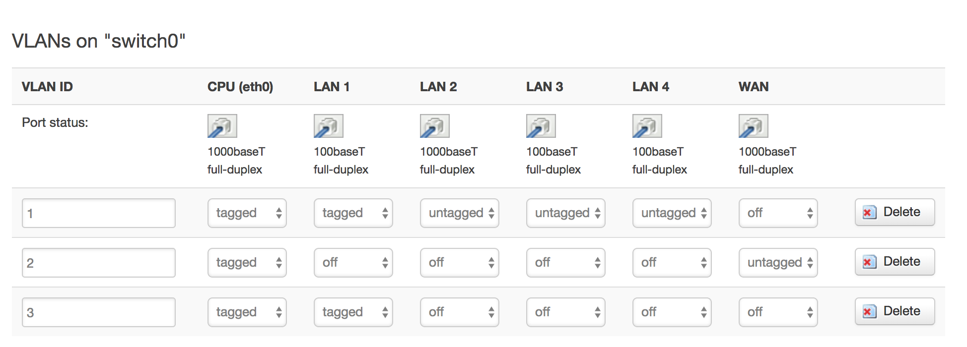
Task: Open WAN dropdown for VLAN 3
Action: tap(778, 312)
